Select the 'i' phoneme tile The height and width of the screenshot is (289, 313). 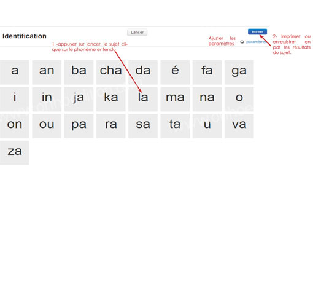(15, 99)
